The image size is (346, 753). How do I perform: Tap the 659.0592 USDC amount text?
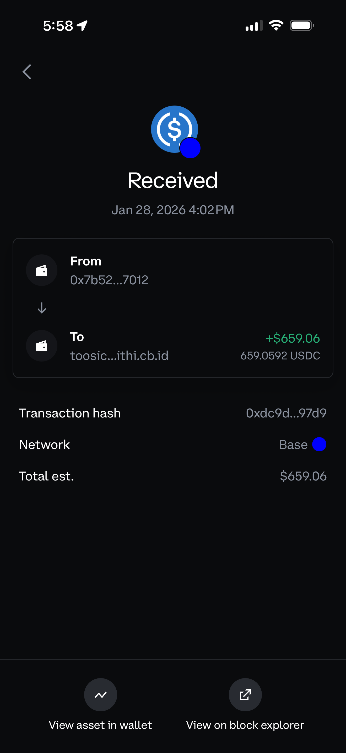tap(280, 356)
